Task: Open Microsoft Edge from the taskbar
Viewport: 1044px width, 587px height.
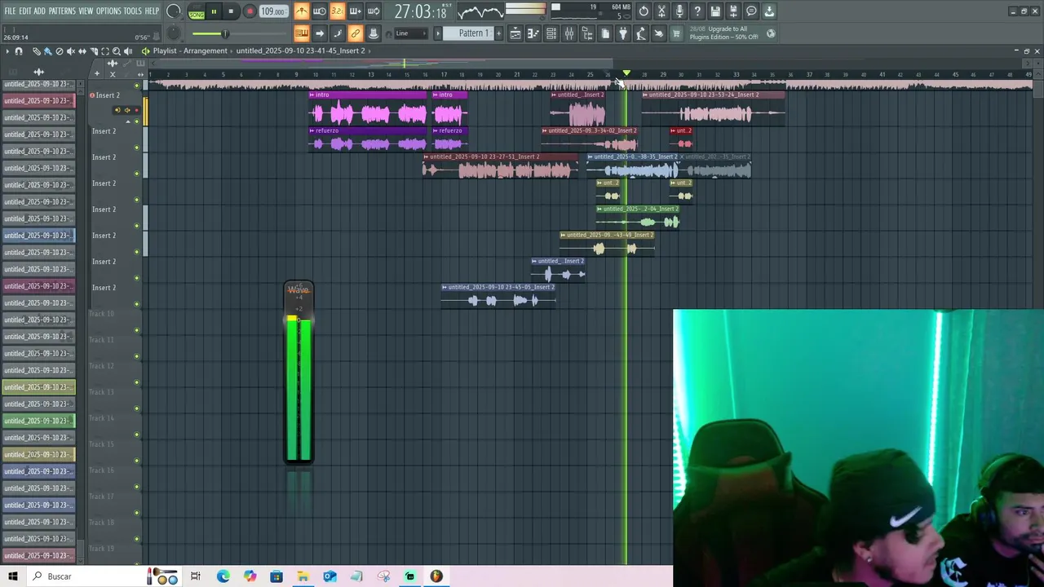Action: (x=223, y=576)
